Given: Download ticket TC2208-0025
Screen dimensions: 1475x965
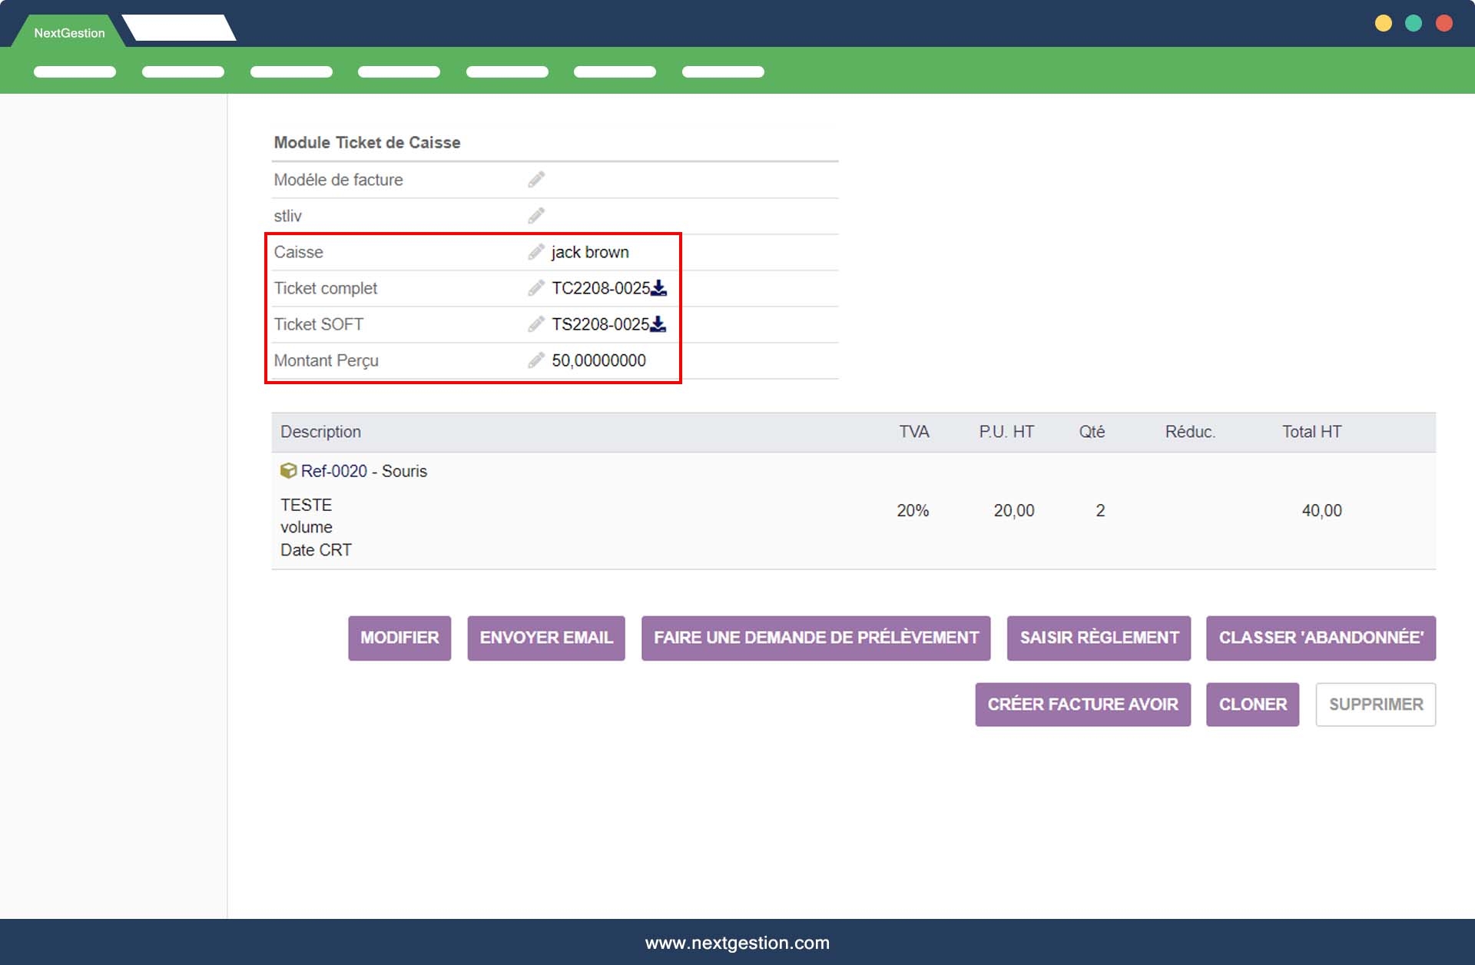Looking at the screenshot, I should [659, 288].
